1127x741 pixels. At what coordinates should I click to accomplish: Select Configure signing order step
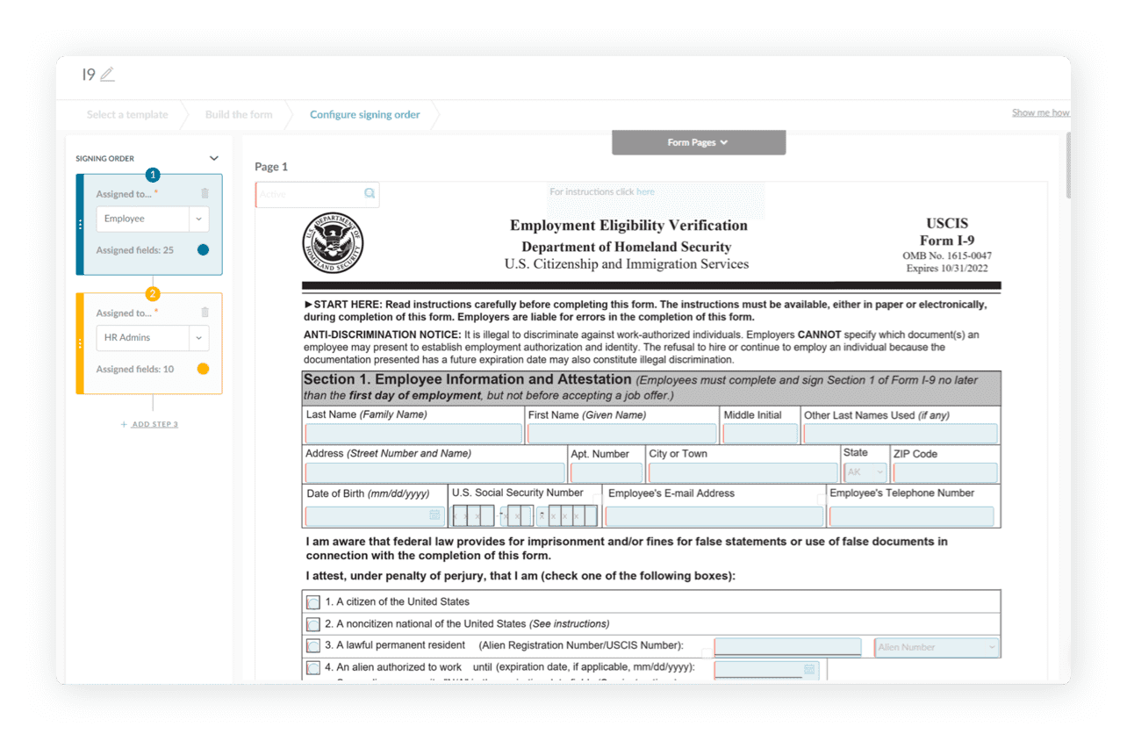click(365, 114)
